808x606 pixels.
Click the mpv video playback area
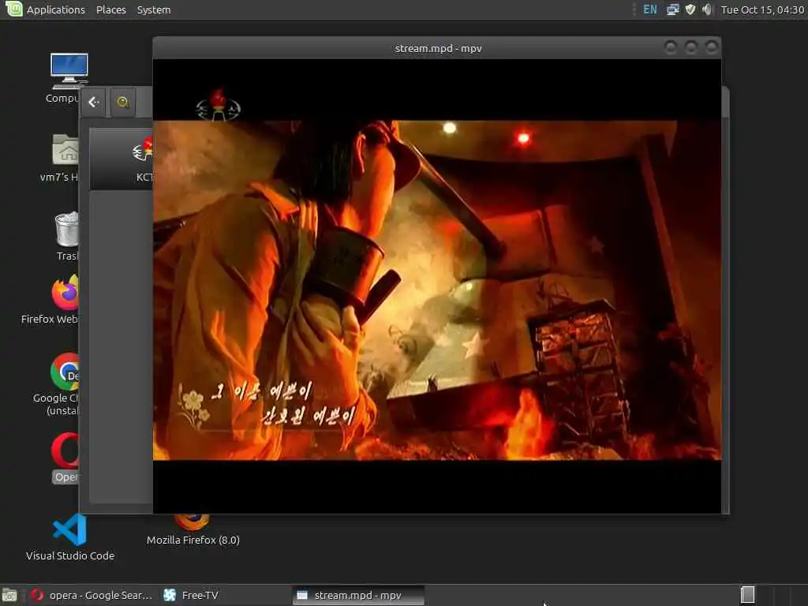[x=437, y=286]
